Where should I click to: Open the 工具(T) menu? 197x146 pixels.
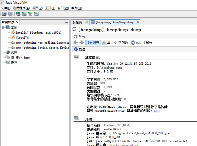coord(50,8)
